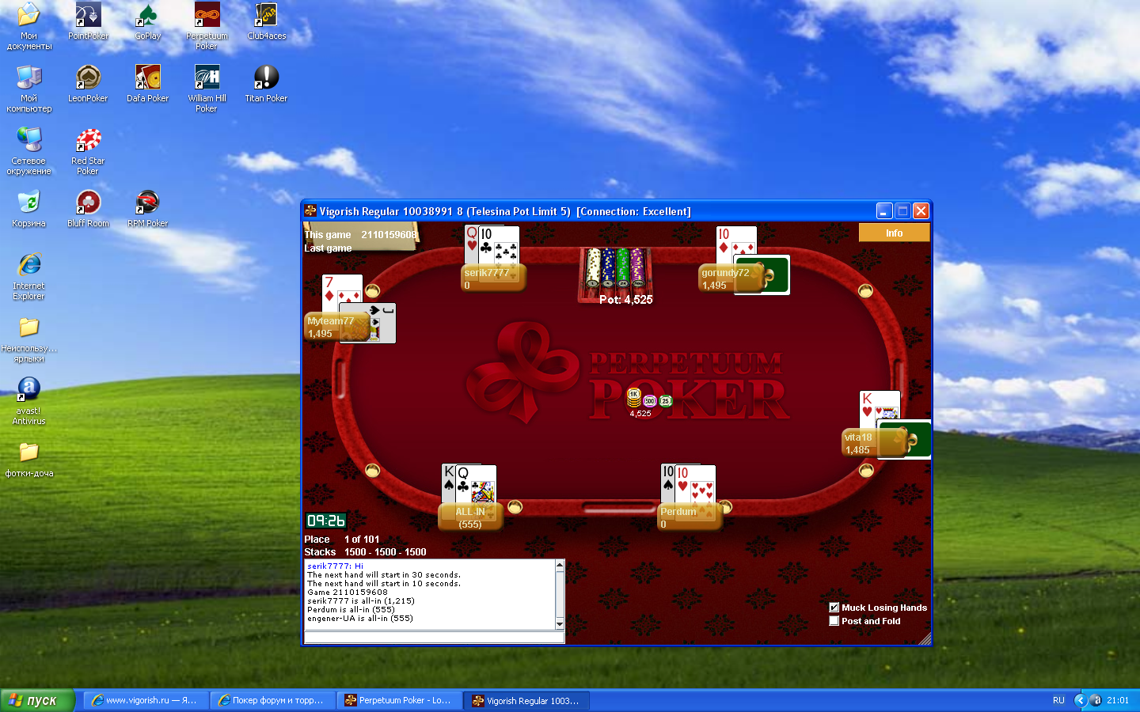
Task: Click the avast icon in the system tray
Action: [1096, 700]
